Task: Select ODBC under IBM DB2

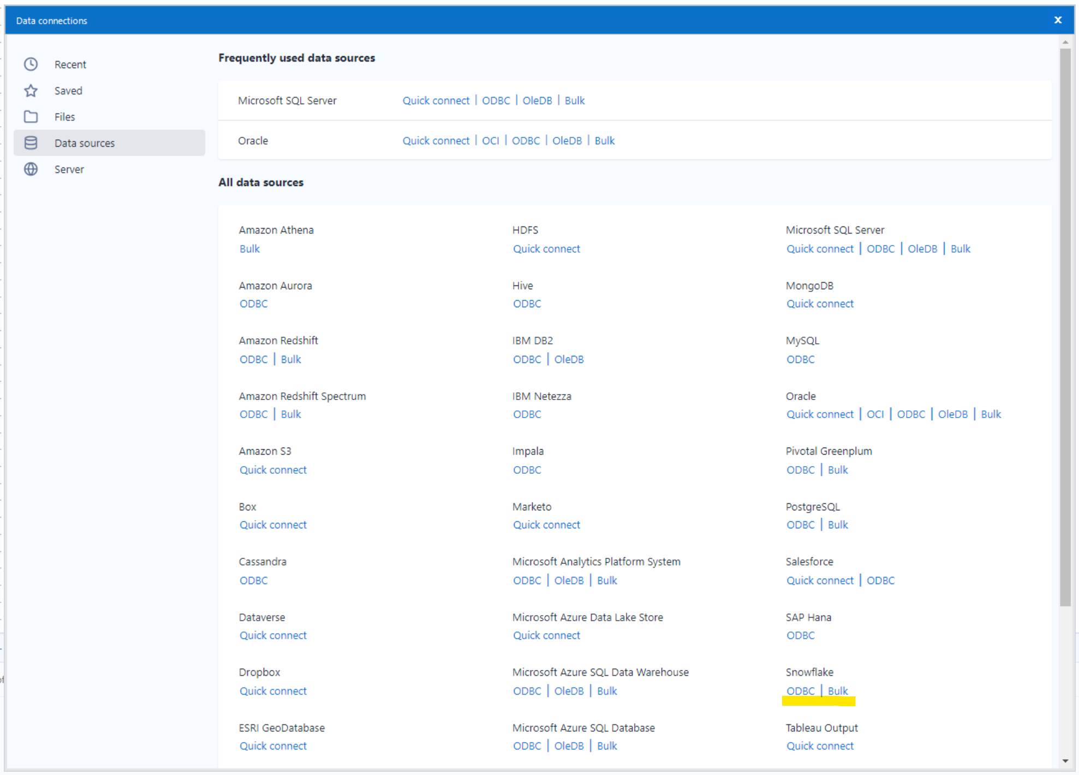Action: click(x=527, y=360)
